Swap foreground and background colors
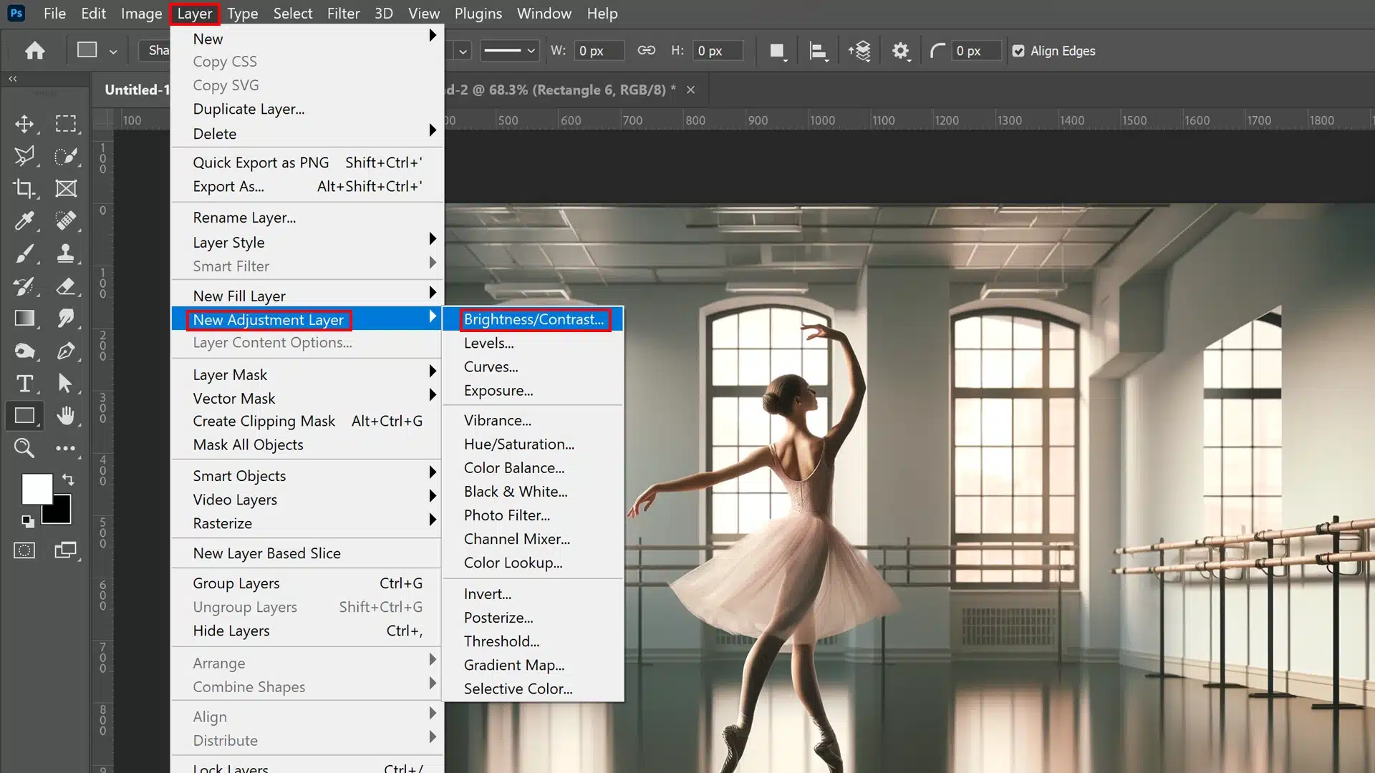 coord(68,480)
